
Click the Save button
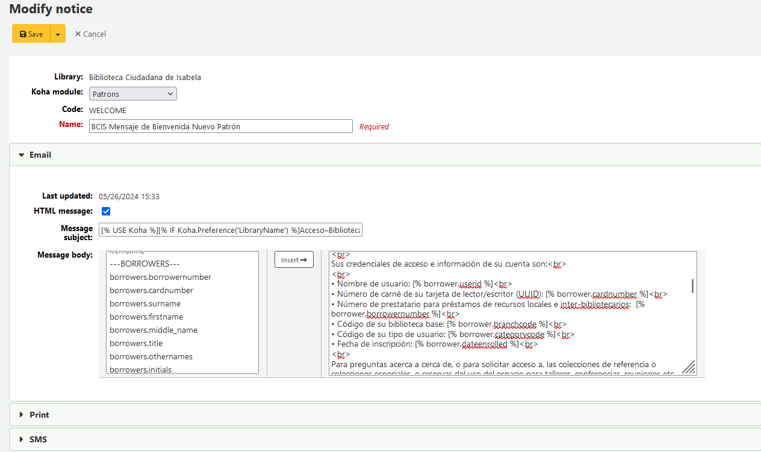[x=31, y=34]
